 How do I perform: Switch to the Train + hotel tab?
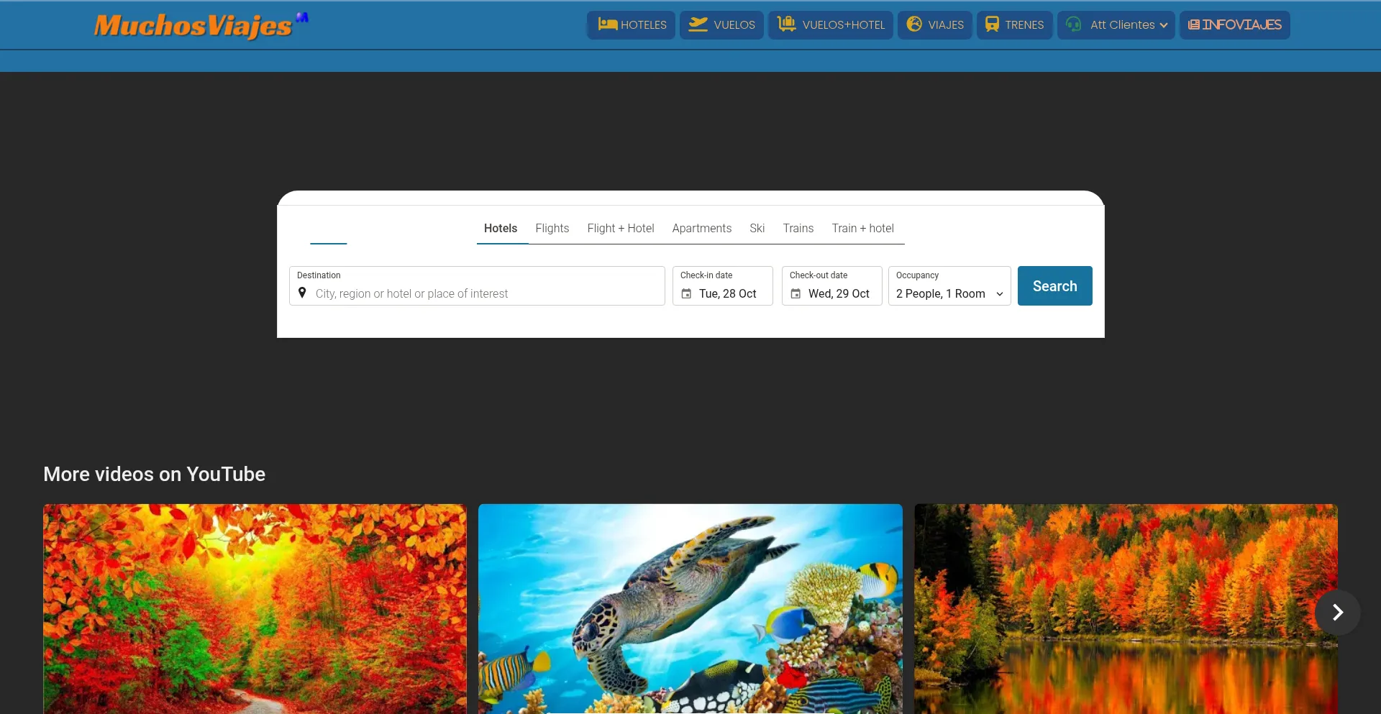pyautogui.click(x=862, y=229)
